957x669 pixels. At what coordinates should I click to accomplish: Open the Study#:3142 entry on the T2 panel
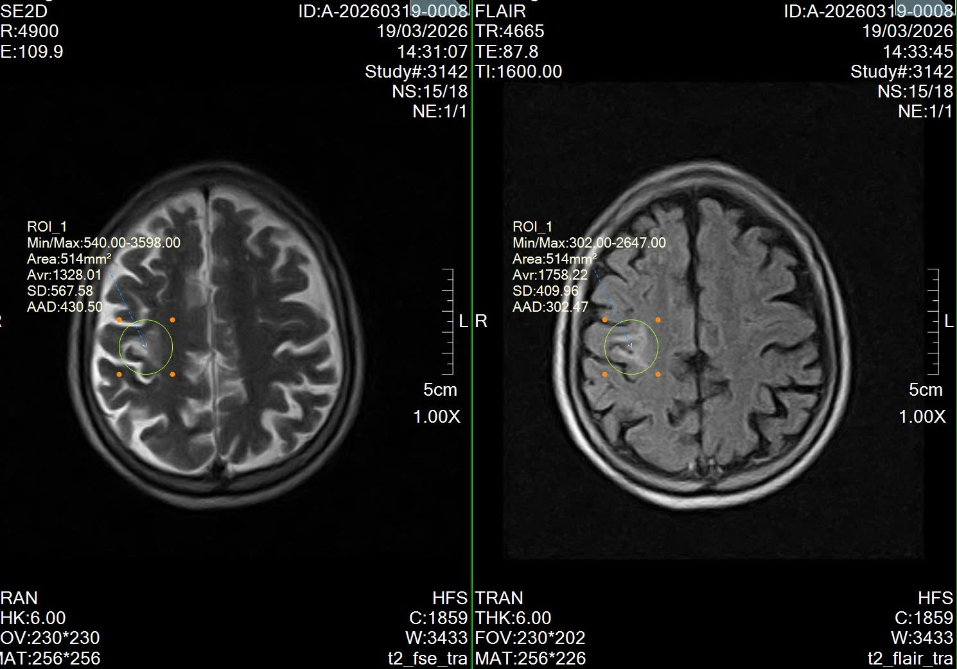coord(416,72)
